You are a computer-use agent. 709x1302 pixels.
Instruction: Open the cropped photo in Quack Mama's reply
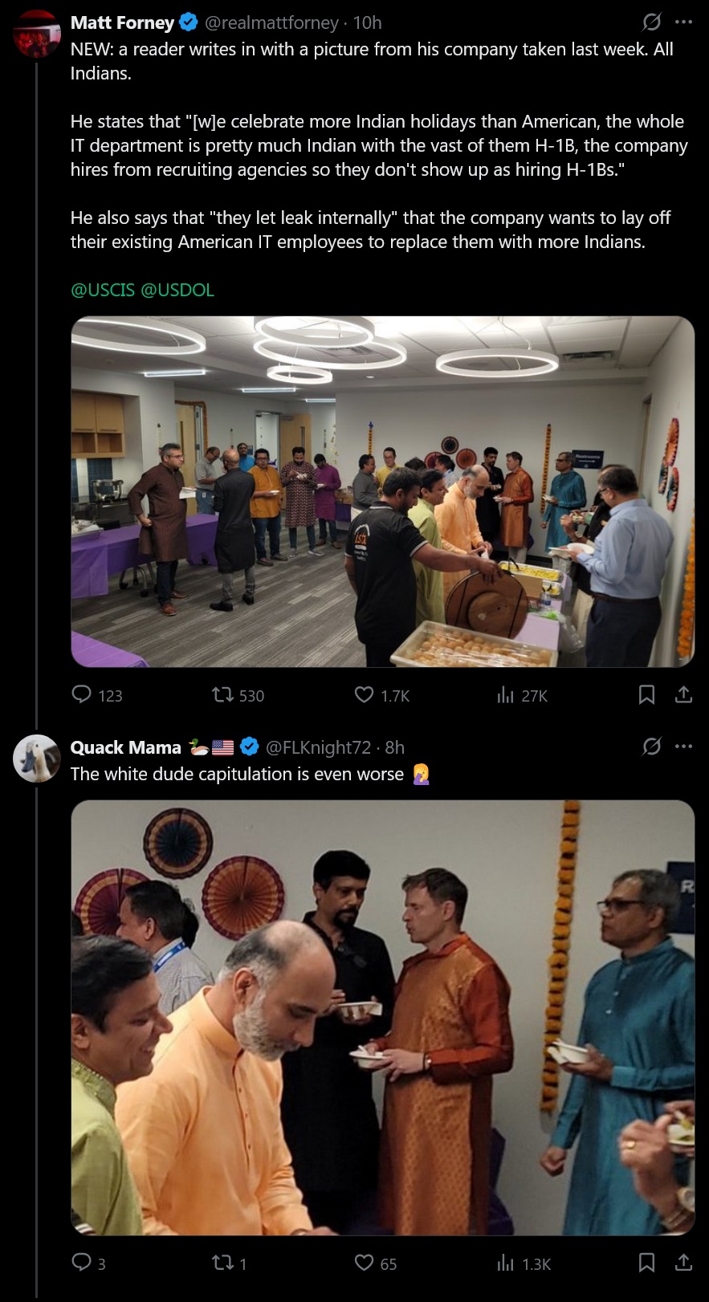coord(382,1017)
